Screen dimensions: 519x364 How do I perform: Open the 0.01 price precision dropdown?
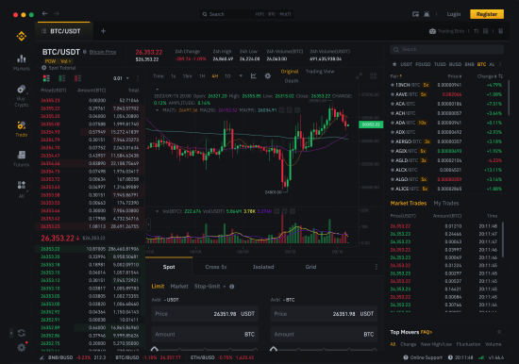[x=121, y=78]
